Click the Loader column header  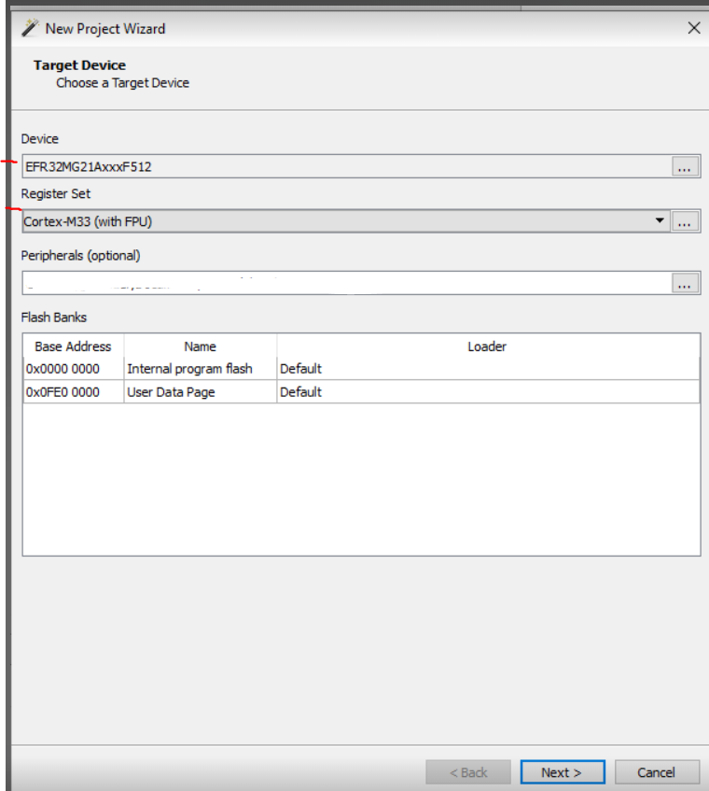point(487,346)
